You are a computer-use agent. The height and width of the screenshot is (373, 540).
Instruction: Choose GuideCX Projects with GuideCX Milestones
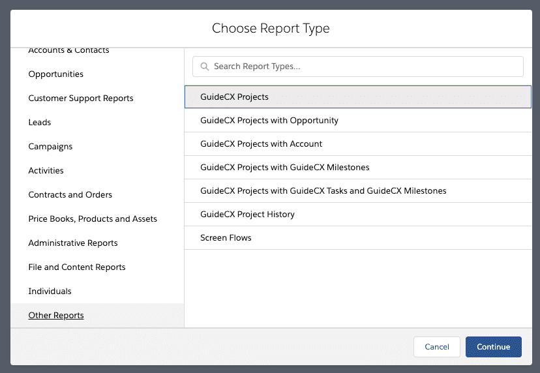358,167
